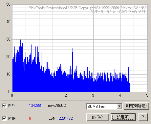Start measurement with 測定開始(S) button
The image size is (151, 124).
click(136, 106)
